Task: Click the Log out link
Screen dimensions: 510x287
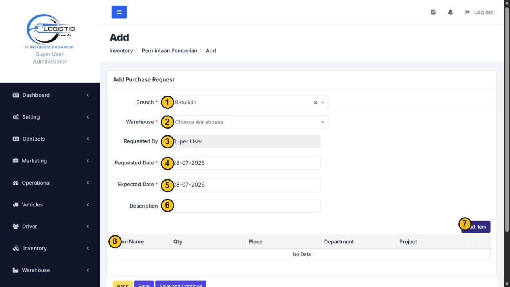Action: pyautogui.click(x=479, y=12)
